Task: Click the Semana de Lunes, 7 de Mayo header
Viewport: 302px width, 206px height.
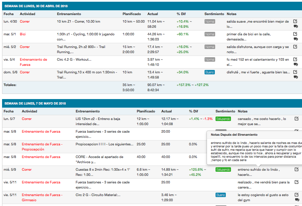Action: (35, 104)
